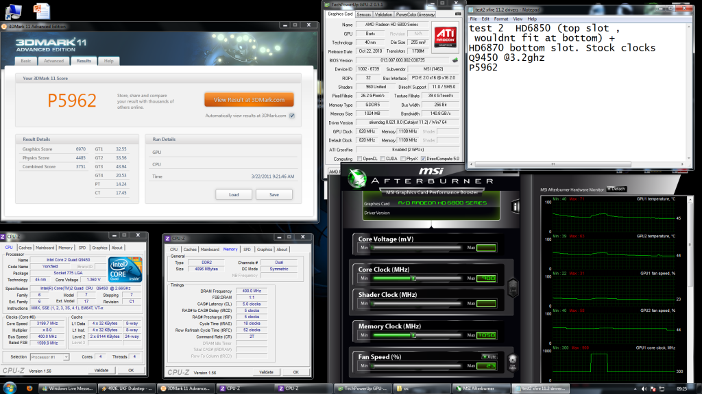Click the Afterburner green star logo
Viewport: 702px width, 394px height.
(356, 179)
